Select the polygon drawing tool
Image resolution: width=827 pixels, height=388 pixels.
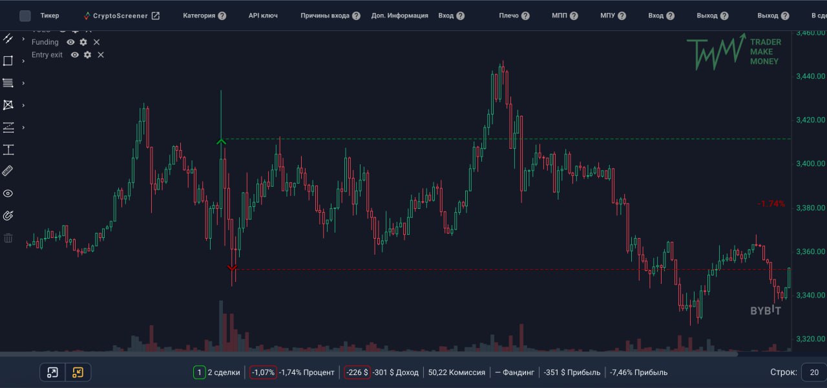8,105
